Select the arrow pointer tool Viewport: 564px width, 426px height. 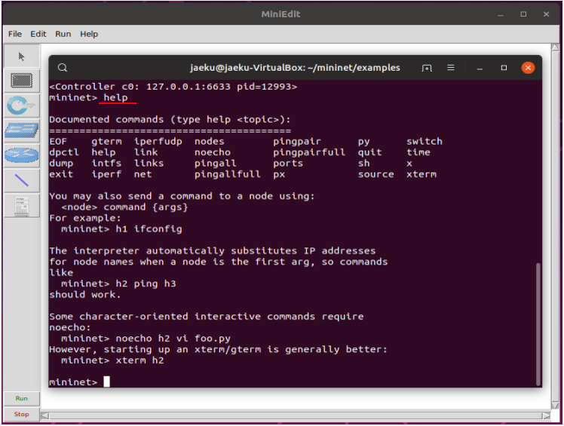point(21,57)
